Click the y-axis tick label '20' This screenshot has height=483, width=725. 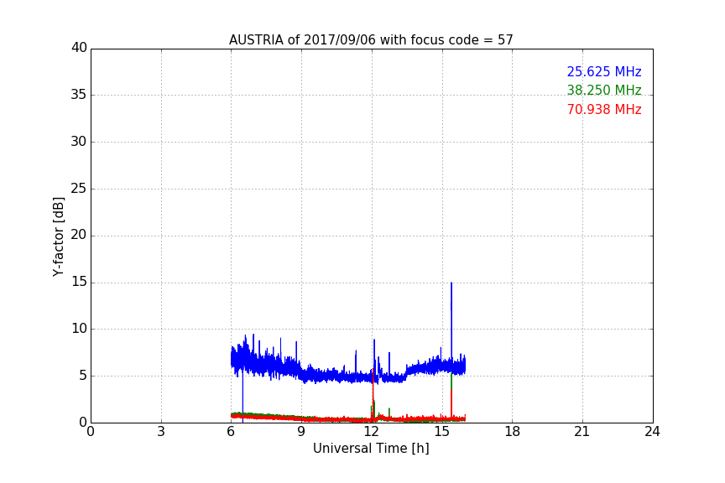tap(79, 236)
